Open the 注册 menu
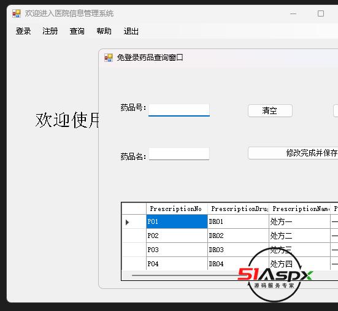The image size is (338, 311). [x=50, y=31]
